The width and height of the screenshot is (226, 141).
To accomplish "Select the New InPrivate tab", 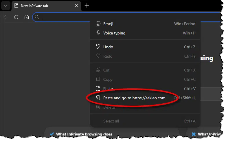I will point(46,6).
